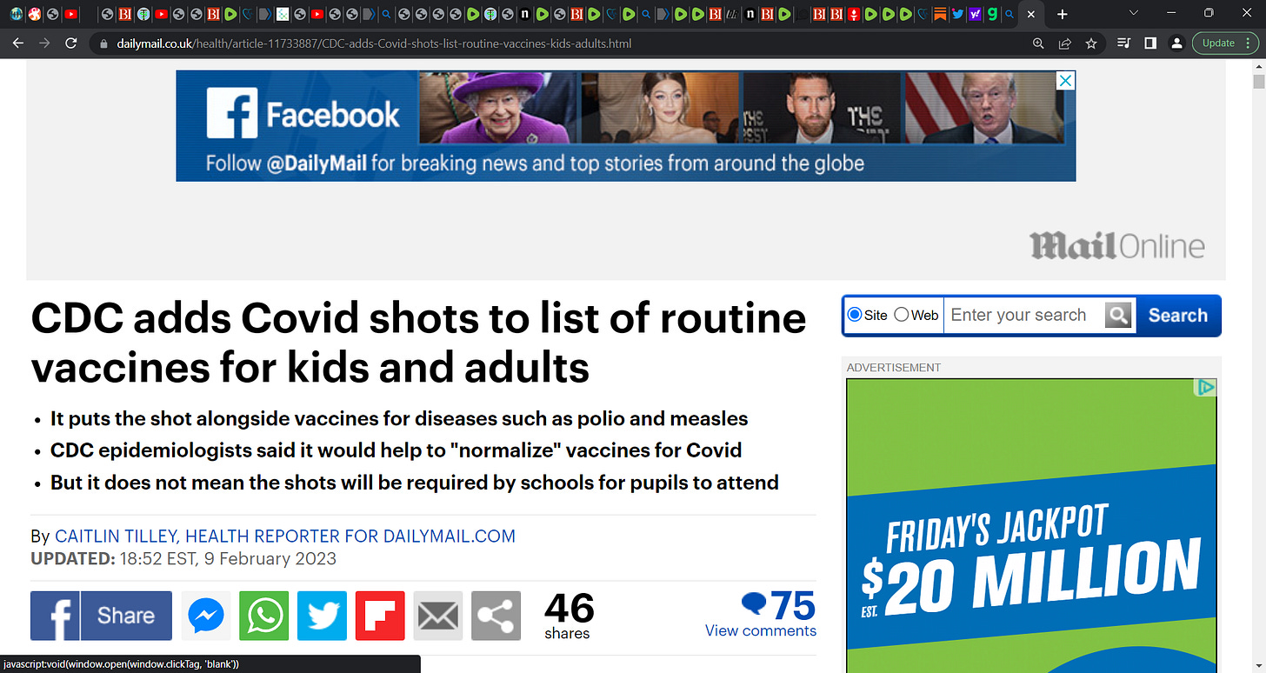The image size is (1266, 673).
Task: Click the UPDATED 18:52 EST date line
Action: coord(183,559)
